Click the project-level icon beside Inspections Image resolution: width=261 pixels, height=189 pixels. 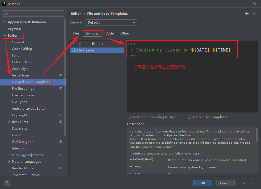point(61,75)
